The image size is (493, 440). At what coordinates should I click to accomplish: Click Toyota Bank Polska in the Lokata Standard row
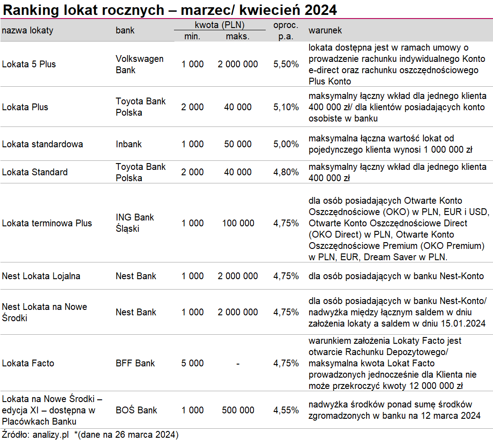coord(140,172)
